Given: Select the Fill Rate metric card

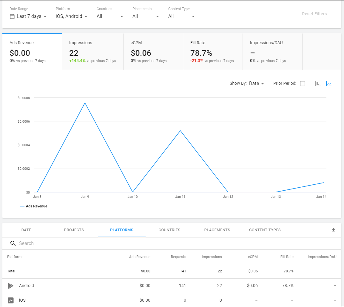Looking at the screenshot, I should pos(213,51).
